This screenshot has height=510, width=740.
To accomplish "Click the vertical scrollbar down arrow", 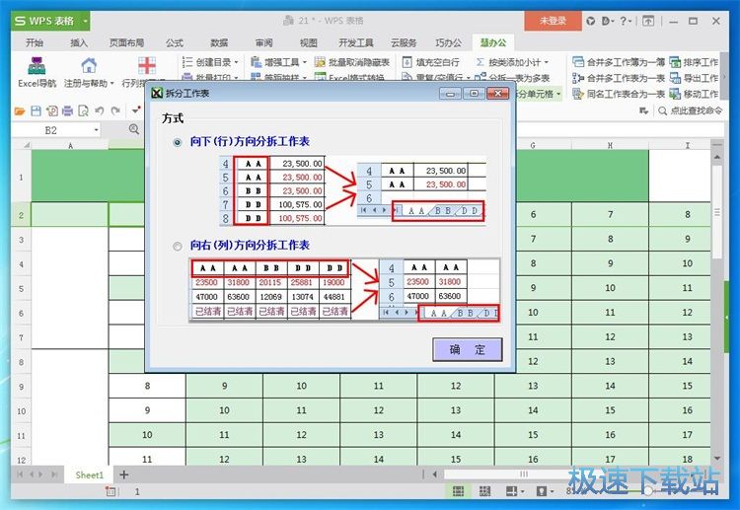I will pos(717,458).
